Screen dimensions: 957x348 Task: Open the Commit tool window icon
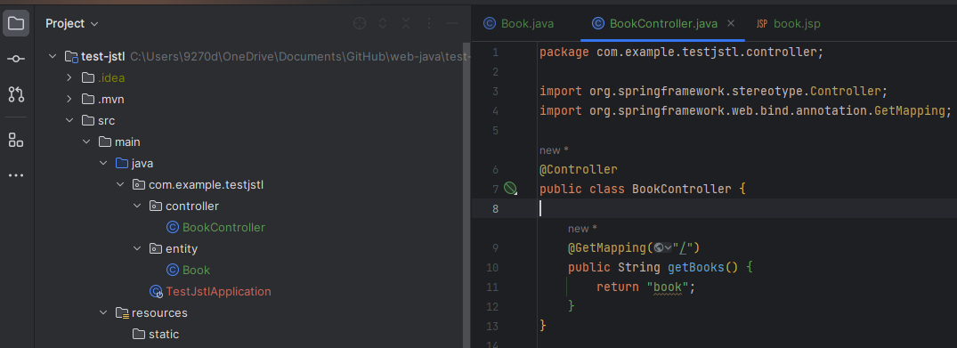point(16,60)
